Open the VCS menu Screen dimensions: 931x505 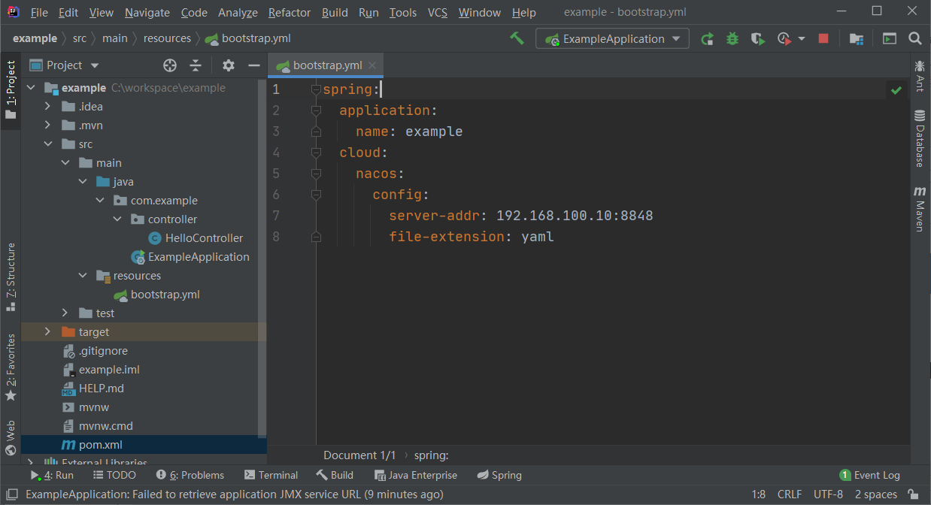point(438,13)
